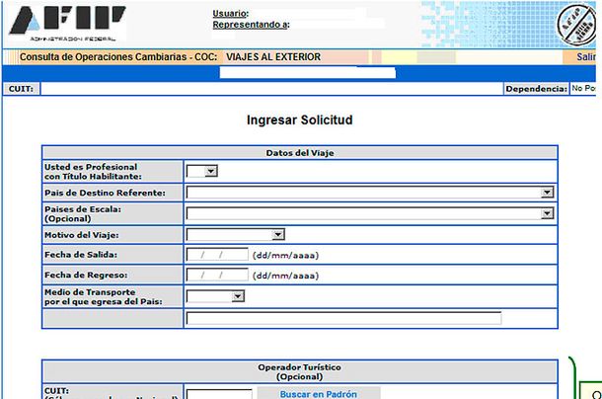Viewport: 602px width, 399px height.
Task: Select the 'VIAJES AL EXTERIOR' header item
Action: pyautogui.click(x=272, y=57)
